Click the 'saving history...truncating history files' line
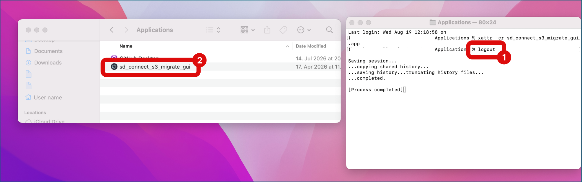 416,72
